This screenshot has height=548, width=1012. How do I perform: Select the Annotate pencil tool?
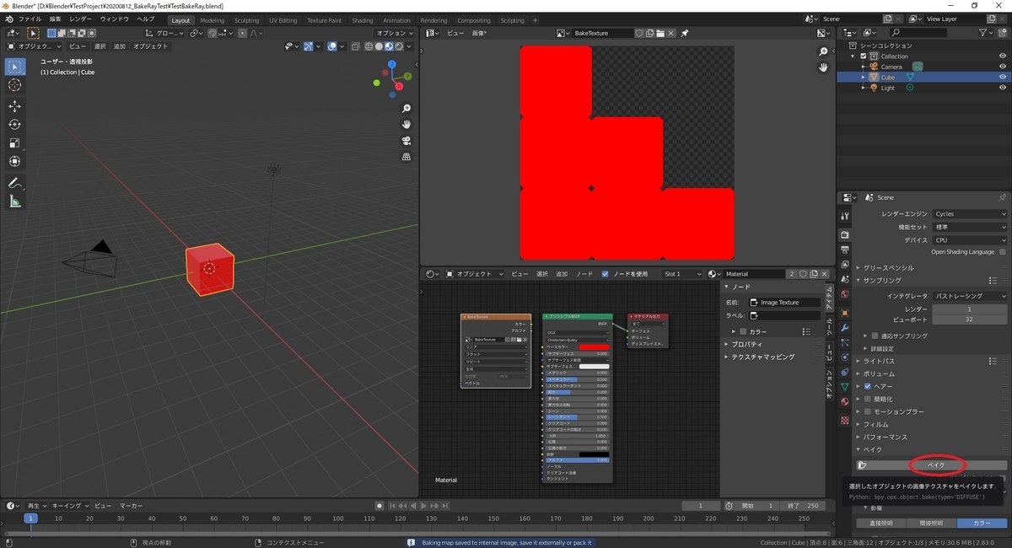point(15,183)
